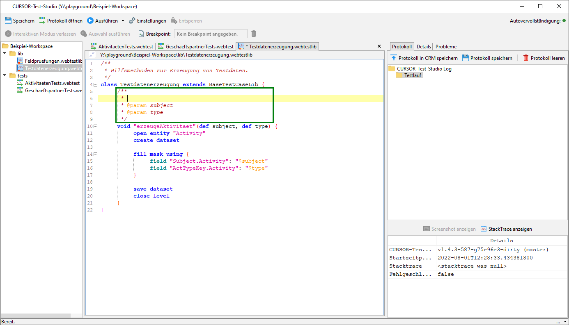Open the Ausführen dropdown arrow
This screenshot has height=325, width=569.
(123, 21)
